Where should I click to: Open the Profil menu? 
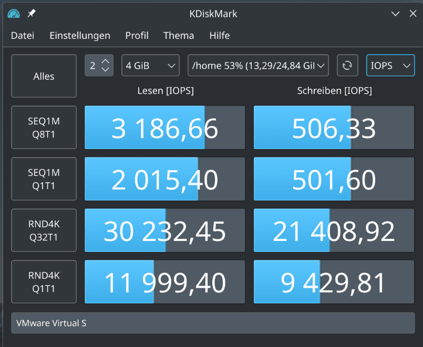pyautogui.click(x=137, y=36)
